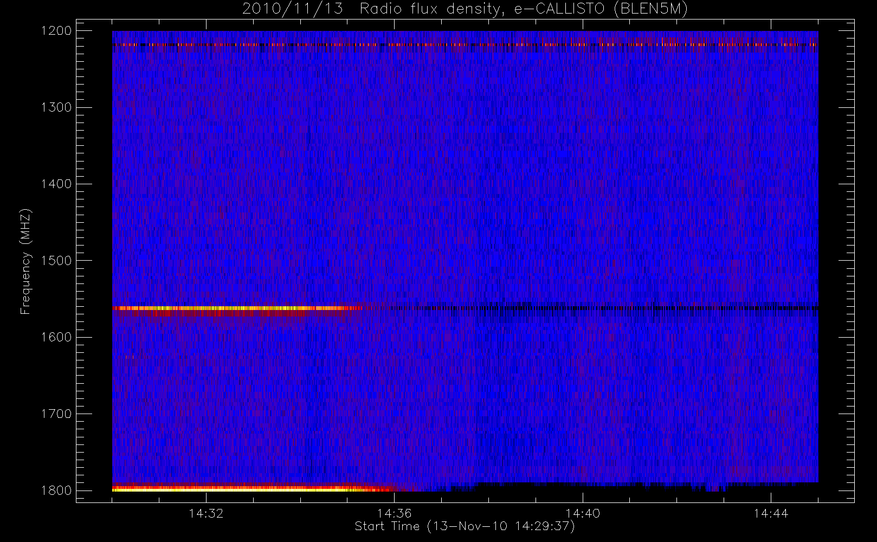Click the 1200 frequency tick label

pyautogui.click(x=56, y=31)
